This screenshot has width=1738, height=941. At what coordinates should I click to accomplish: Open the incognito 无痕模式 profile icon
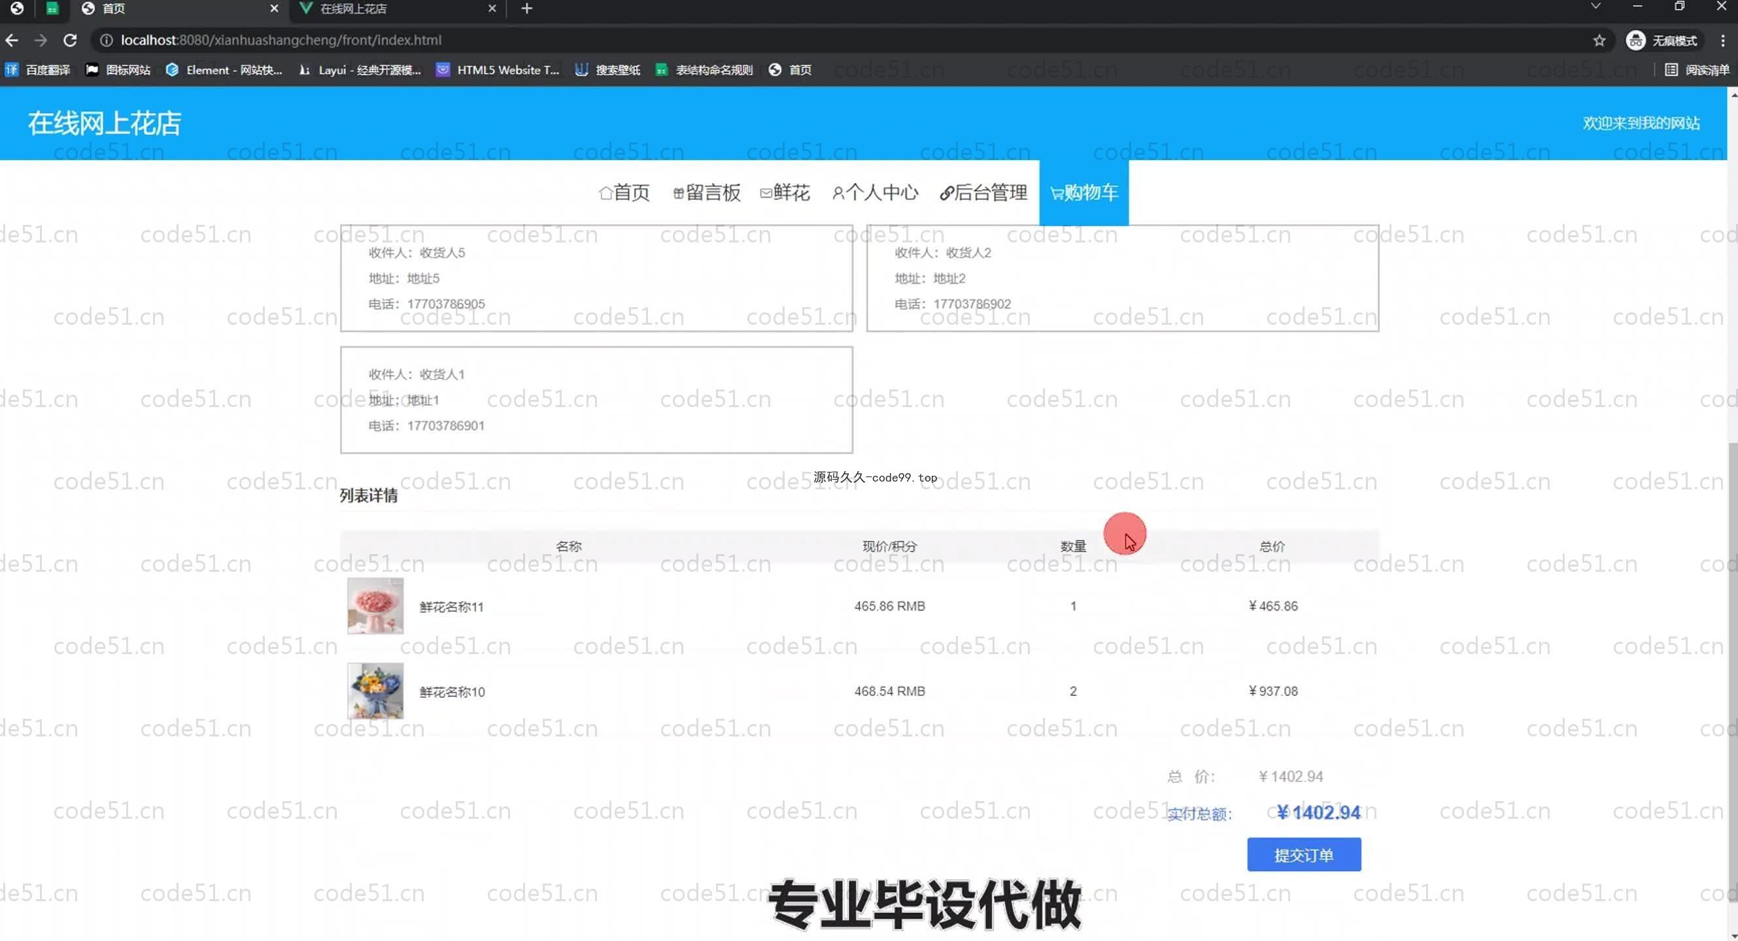pyautogui.click(x=1661, y=41)
